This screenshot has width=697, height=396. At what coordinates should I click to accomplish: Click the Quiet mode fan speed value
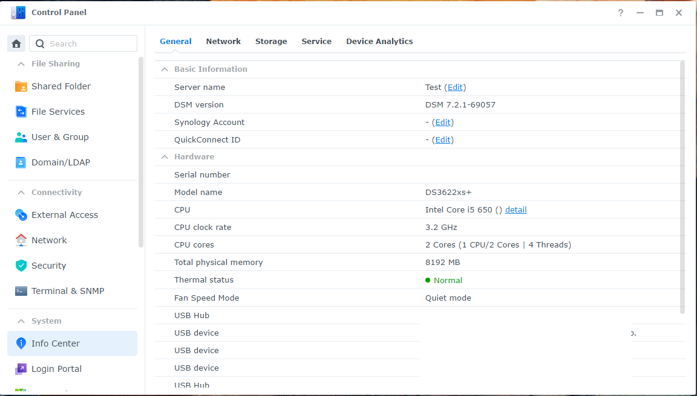coord(448,298)
